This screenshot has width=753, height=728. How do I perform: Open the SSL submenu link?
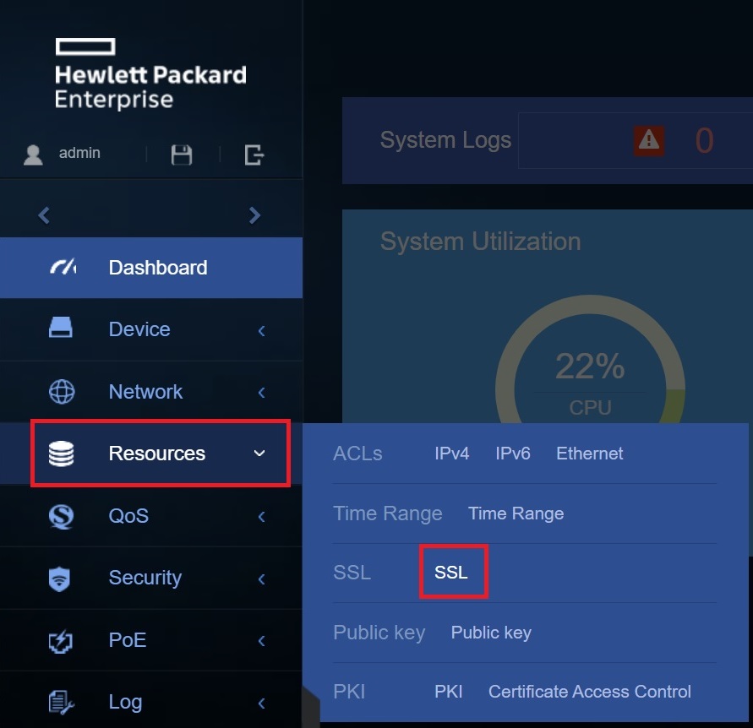click(x=451, y=572)
